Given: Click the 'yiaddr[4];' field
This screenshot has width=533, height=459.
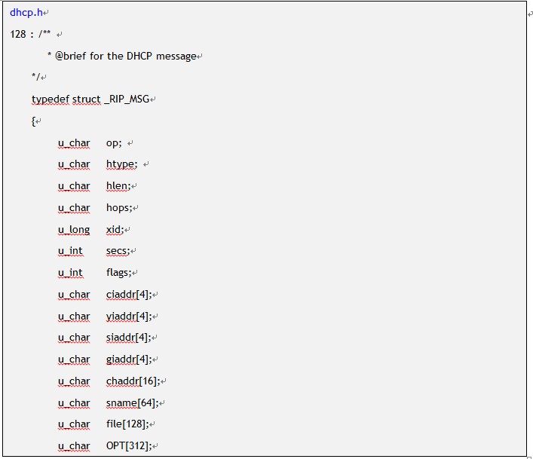Looking at the screenshot, I should coord(129,317).
